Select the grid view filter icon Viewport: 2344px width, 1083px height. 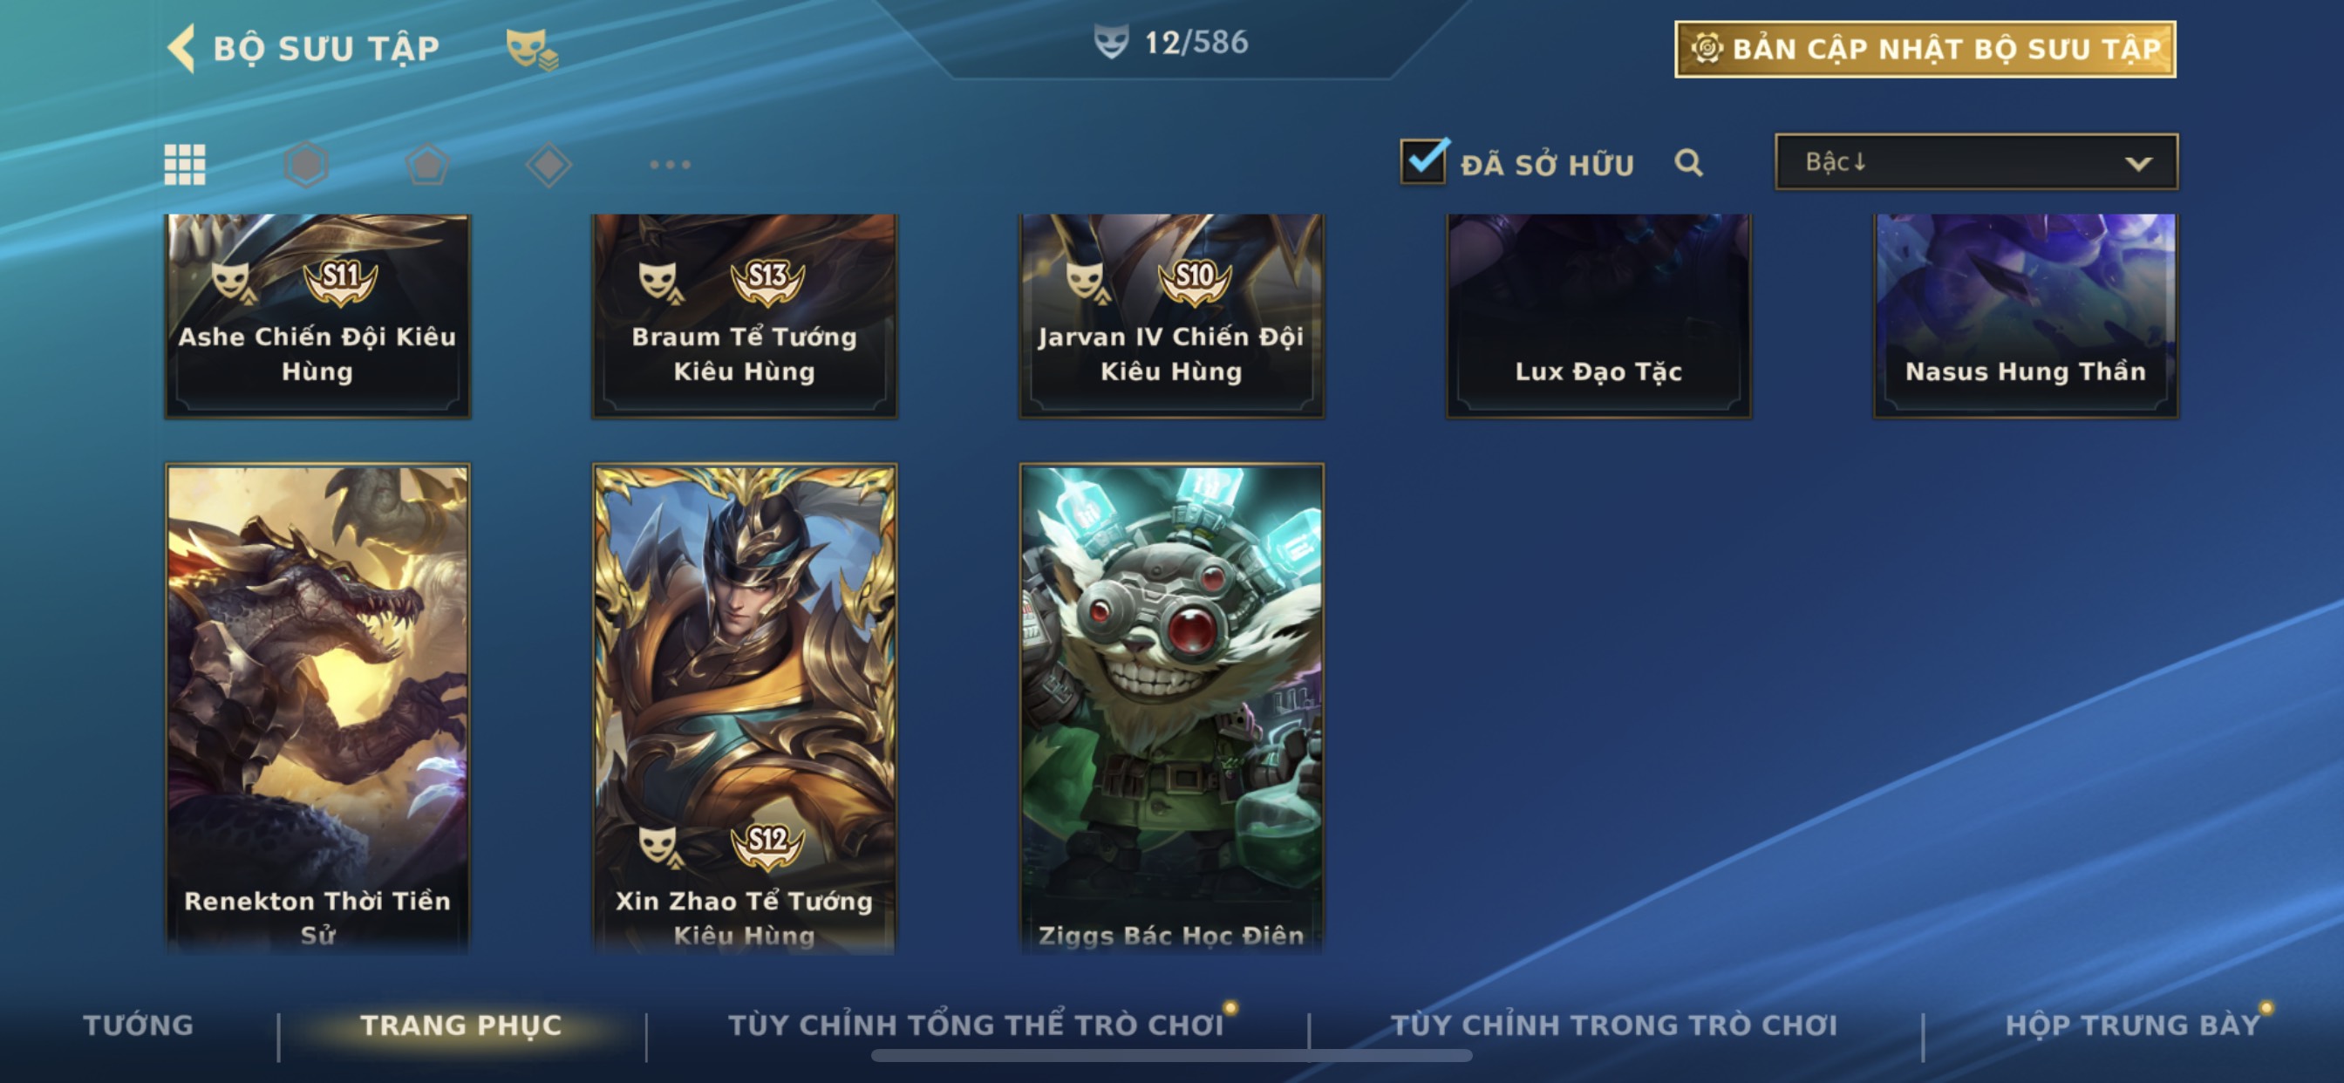coord(185,165)
